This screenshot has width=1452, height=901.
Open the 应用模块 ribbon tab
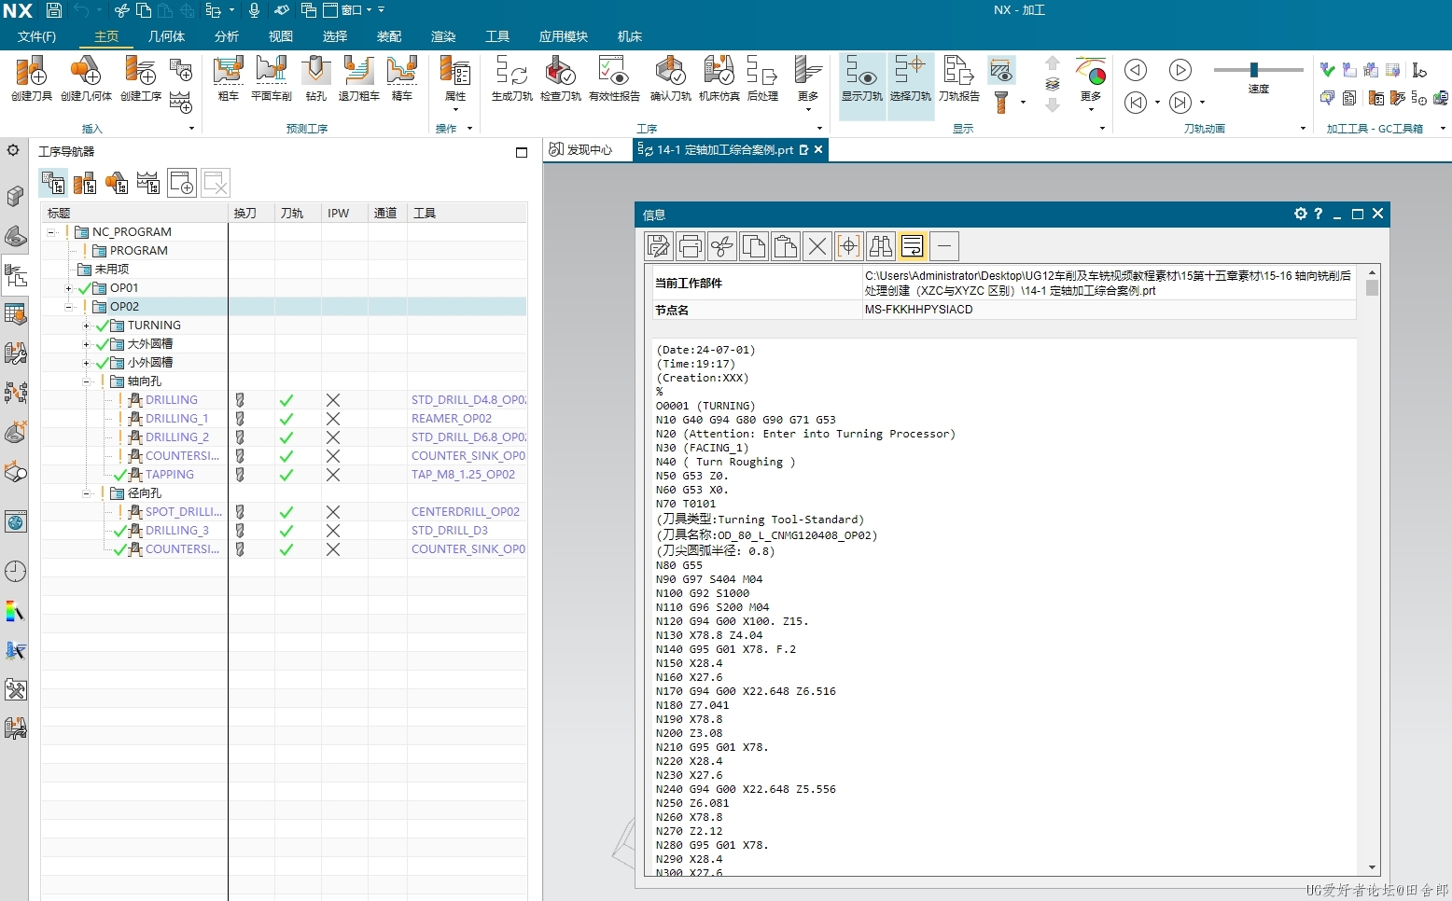pos(564,36)
